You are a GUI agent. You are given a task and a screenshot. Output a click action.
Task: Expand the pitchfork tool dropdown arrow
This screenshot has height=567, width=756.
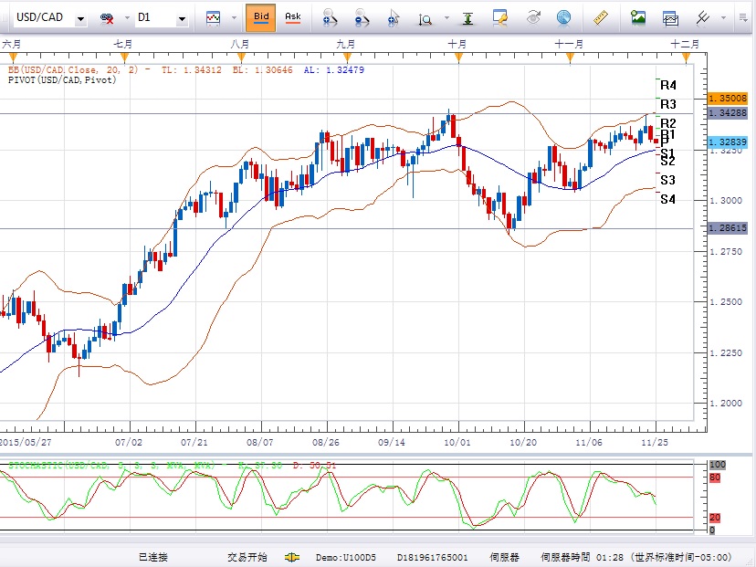click(x=723, y=18)
